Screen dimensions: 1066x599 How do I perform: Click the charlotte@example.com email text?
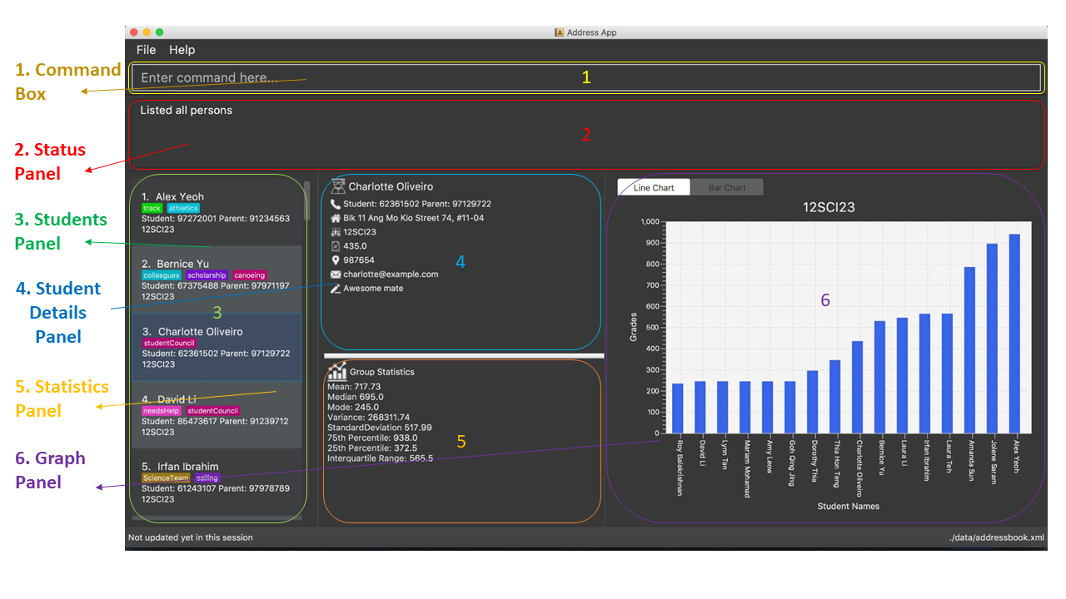coord(391,275)
